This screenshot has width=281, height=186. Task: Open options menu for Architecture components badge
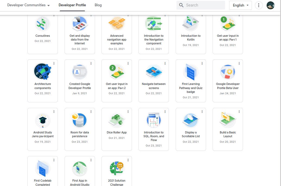(x=54, y=63)
